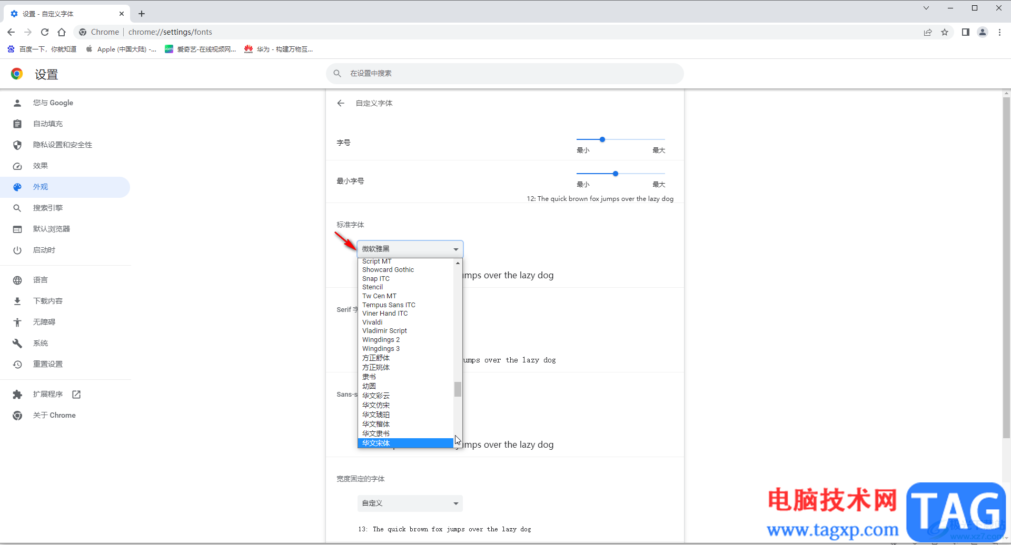
Task: Select Vladimir Script font option
Action: click(405, 331)
